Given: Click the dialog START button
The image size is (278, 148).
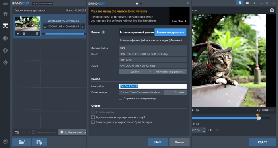Looking at the screenshot, I should point(158,142).
